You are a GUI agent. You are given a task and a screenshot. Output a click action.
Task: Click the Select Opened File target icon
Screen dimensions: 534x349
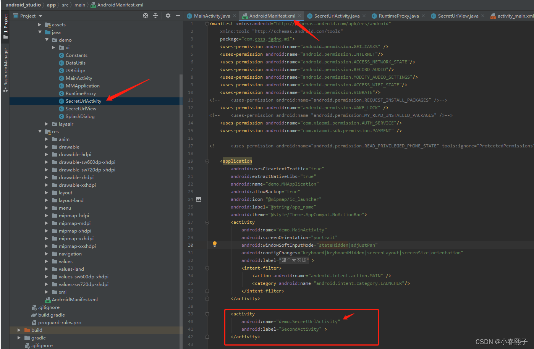tap(146, 16)
